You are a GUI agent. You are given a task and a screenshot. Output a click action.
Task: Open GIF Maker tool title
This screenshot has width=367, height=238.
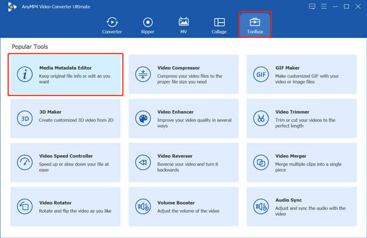[287, 68]
